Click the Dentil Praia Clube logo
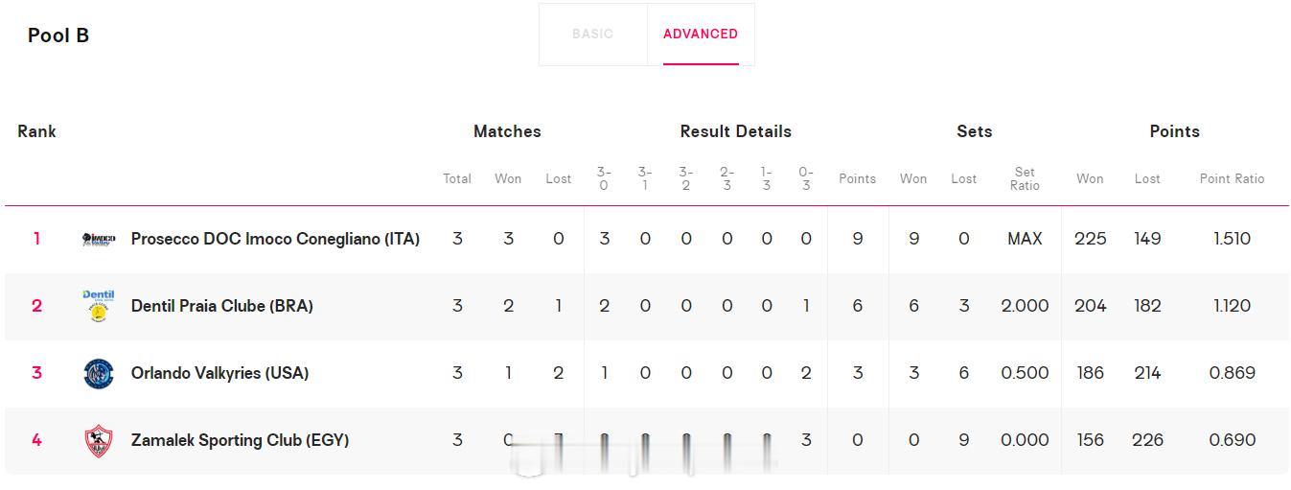The width and height of the screenshot is (1291, 490). point(99,306)
